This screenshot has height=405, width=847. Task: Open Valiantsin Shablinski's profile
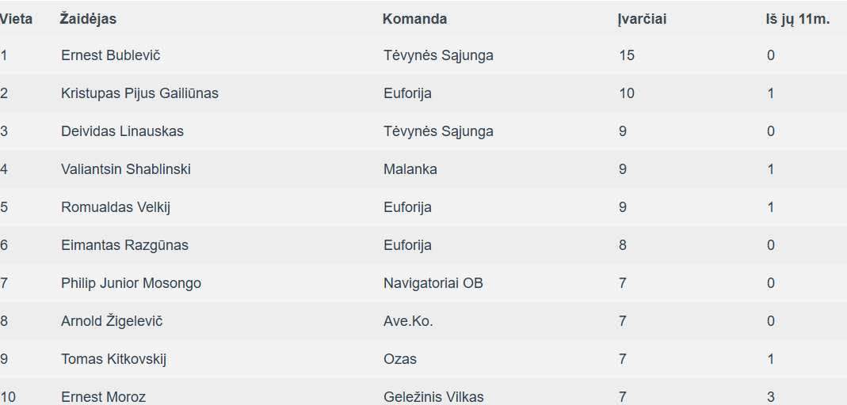pyautogui.click(x=126, y=169)
